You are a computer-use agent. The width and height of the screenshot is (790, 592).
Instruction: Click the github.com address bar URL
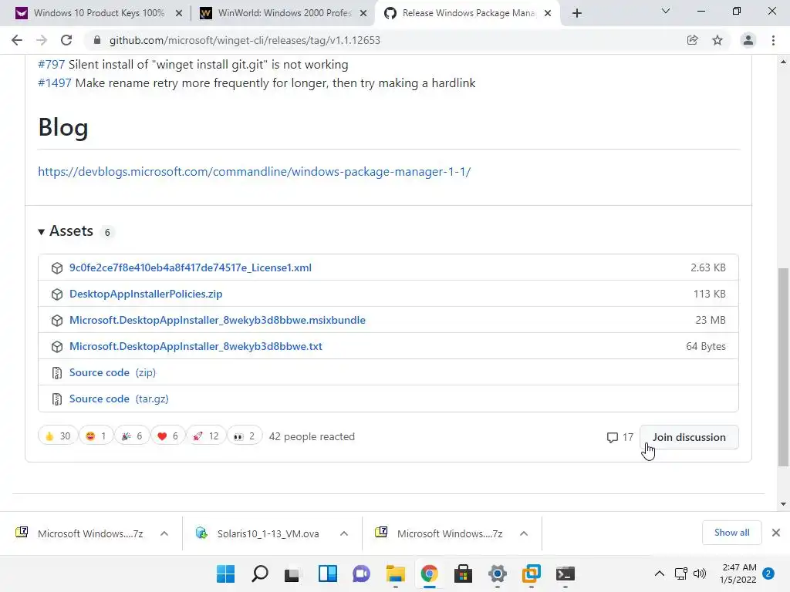[245, 40]
